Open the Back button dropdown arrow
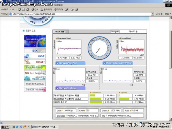 [x=10, y=10]
